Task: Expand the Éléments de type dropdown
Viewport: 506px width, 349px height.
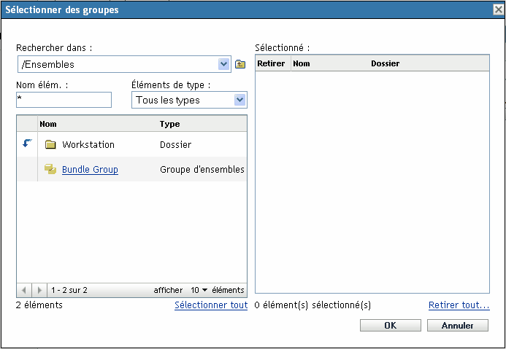Action: pos(239,100)
